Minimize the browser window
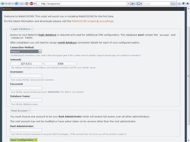 click(x=179, y=4)
